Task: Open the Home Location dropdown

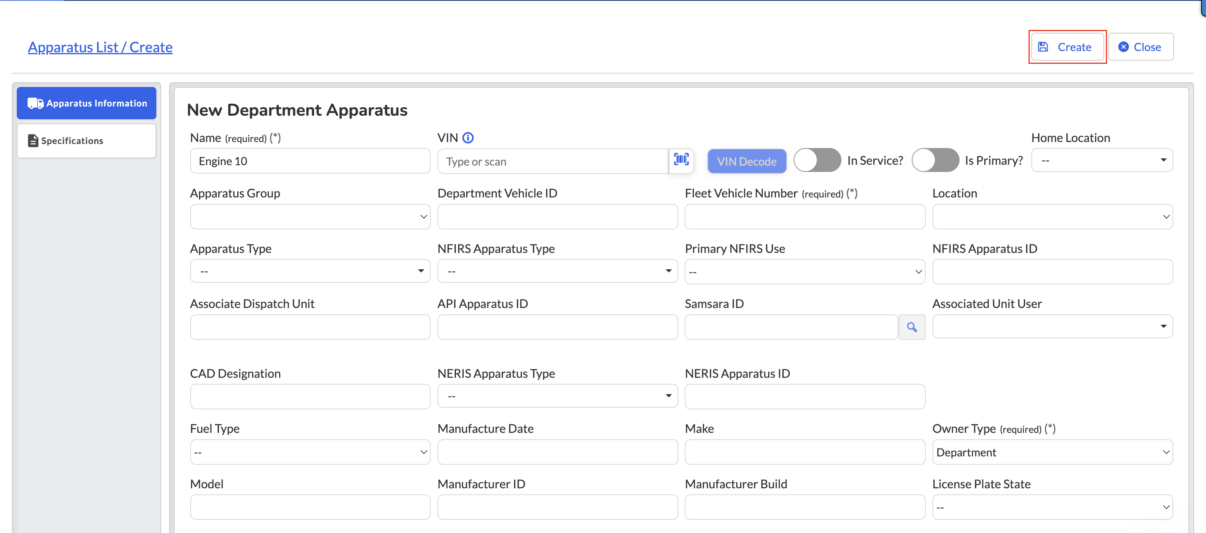Action: (1102, 161)
